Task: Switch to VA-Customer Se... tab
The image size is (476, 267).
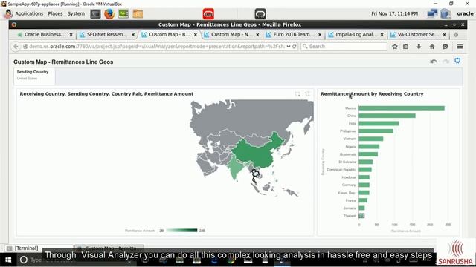Action: pos(418,35)
